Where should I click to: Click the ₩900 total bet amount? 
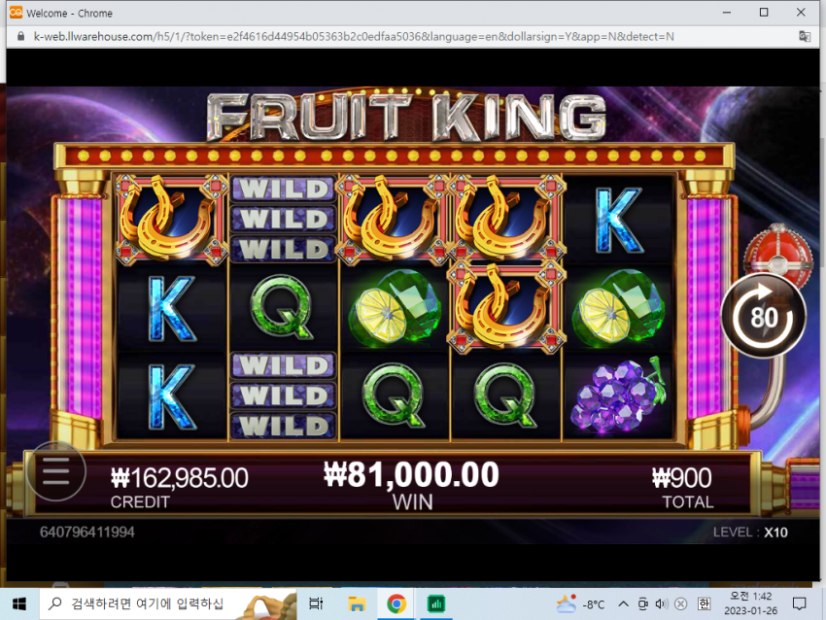click(682, 478)
